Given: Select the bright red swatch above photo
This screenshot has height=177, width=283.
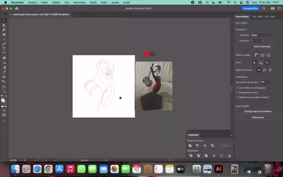Looking at the screenshot, I should [146, 54].
